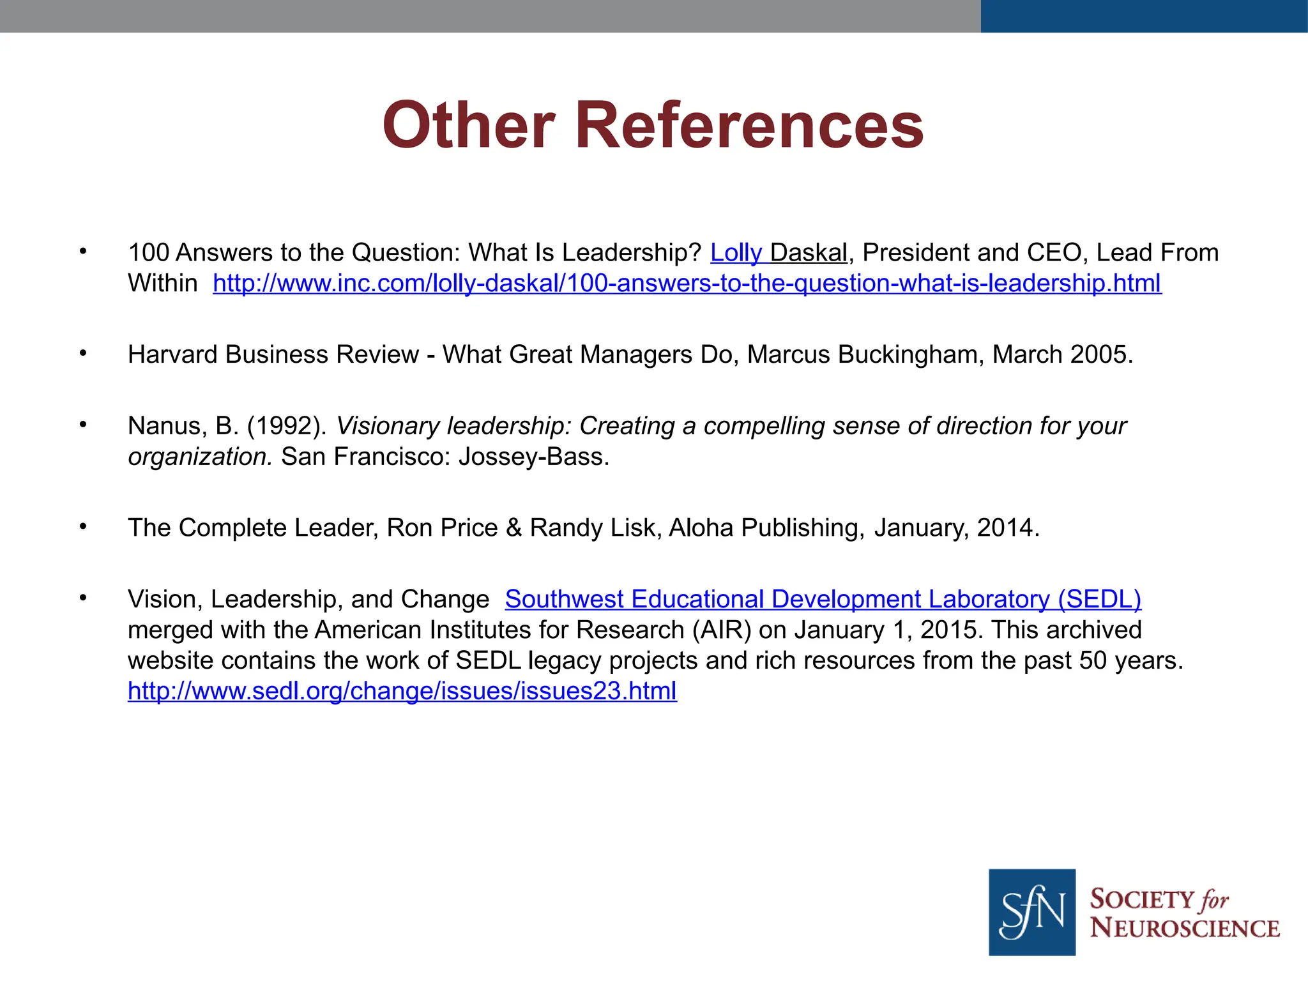1308x981 pixels.
Task: Click President and CEO, Lead From text
Action: click(1040, 253)
